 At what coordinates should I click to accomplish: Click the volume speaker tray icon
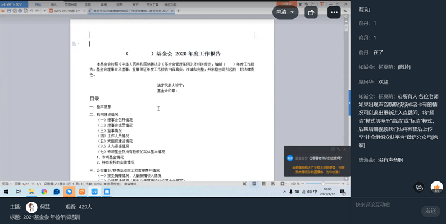309,192
